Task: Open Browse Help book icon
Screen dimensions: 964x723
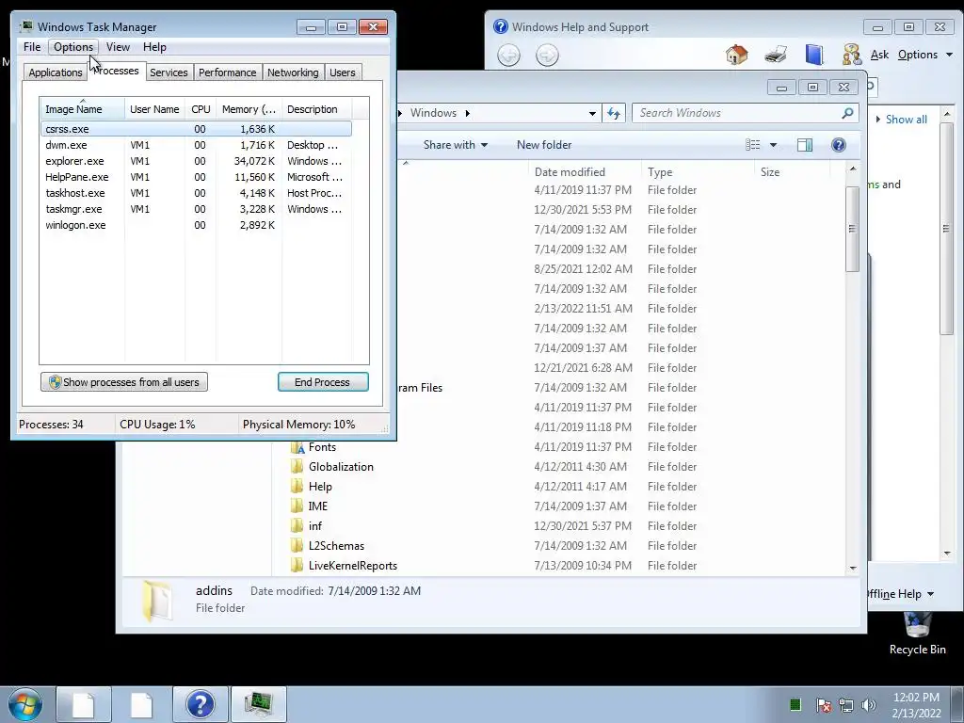Action: [814, 55]
